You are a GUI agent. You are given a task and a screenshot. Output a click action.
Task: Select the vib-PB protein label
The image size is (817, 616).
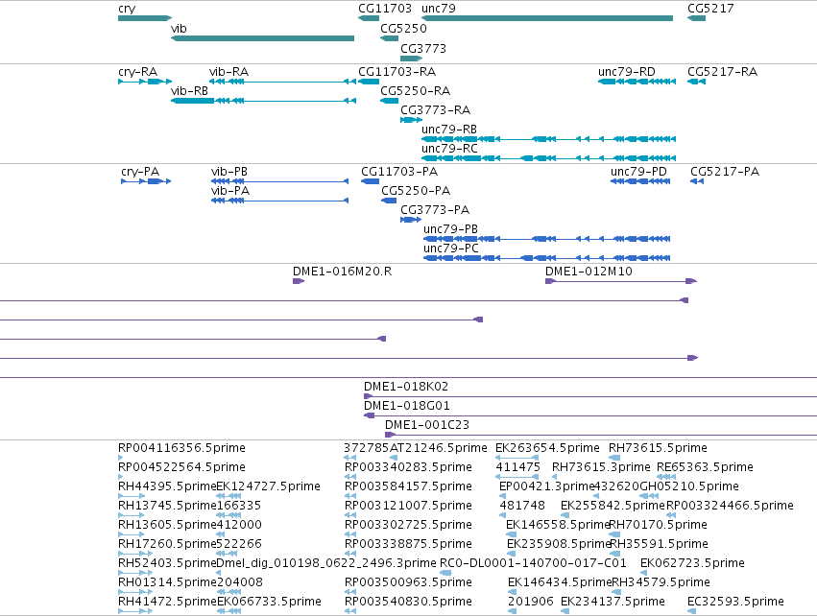click(x=229, y=172)
